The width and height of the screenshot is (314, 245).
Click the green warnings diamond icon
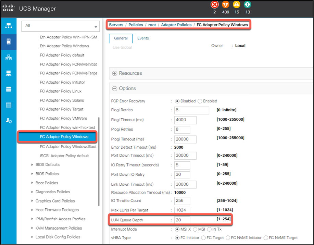[248, 4]
